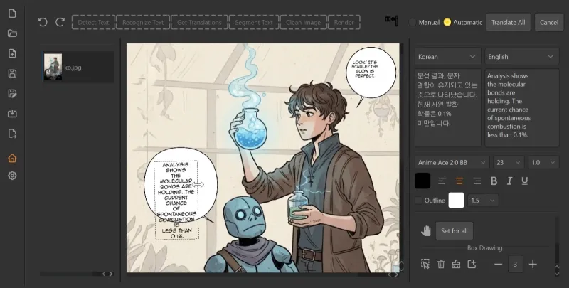
Task: Click the Clean Image step
Action: pyautogui.click(x=303, y=22)
